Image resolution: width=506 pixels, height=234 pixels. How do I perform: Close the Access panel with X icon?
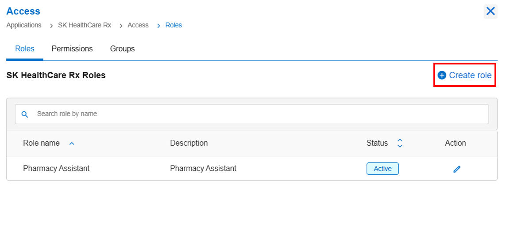491,11
